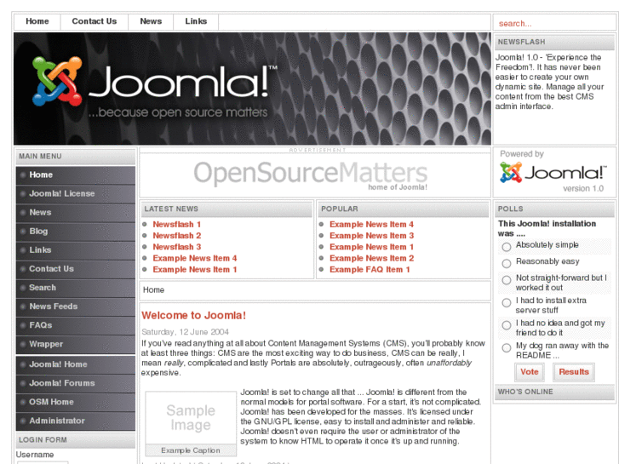Select the Reasonably easy poll option
This screenshot has height=464, width=619.
click(x=507, y=263)
